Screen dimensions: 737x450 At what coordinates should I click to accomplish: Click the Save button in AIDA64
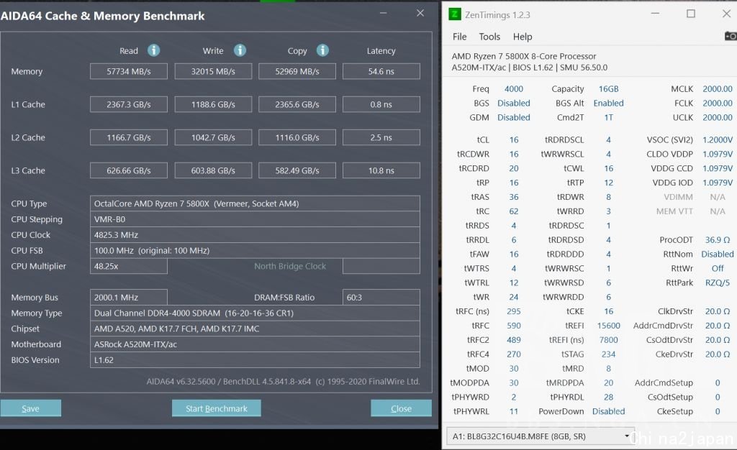[x=30, y=408]
